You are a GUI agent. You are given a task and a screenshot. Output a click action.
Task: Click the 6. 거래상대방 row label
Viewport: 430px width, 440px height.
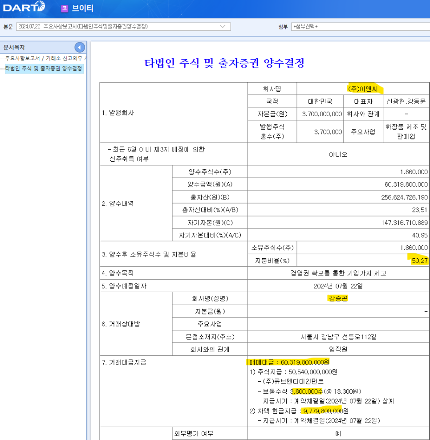[x=121, y=324]
